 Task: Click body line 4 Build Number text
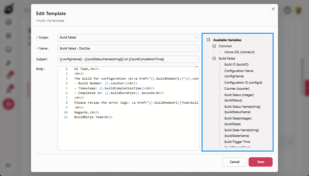[106, 83]
